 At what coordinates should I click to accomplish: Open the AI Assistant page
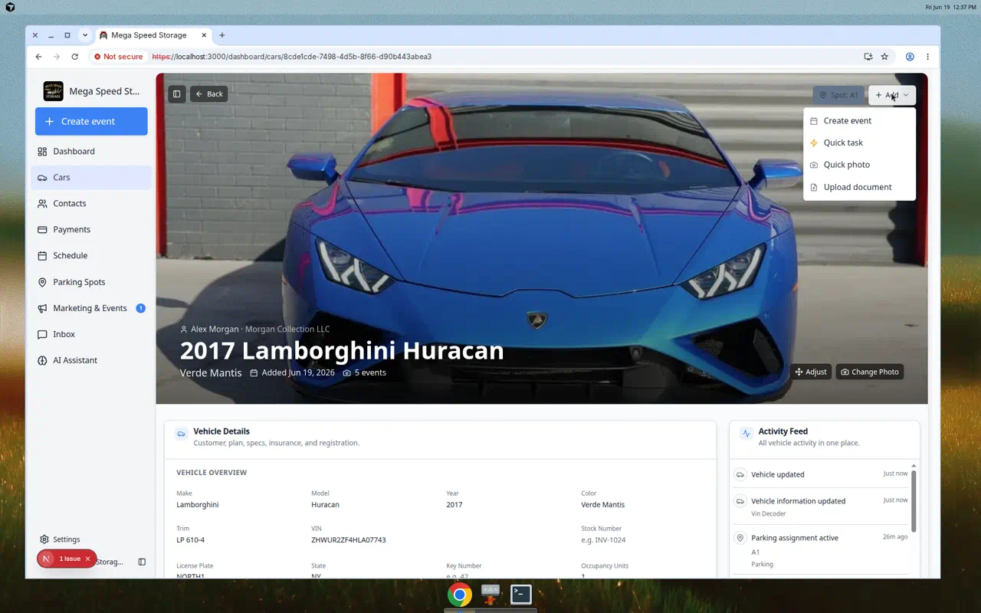tap(91, 360)
